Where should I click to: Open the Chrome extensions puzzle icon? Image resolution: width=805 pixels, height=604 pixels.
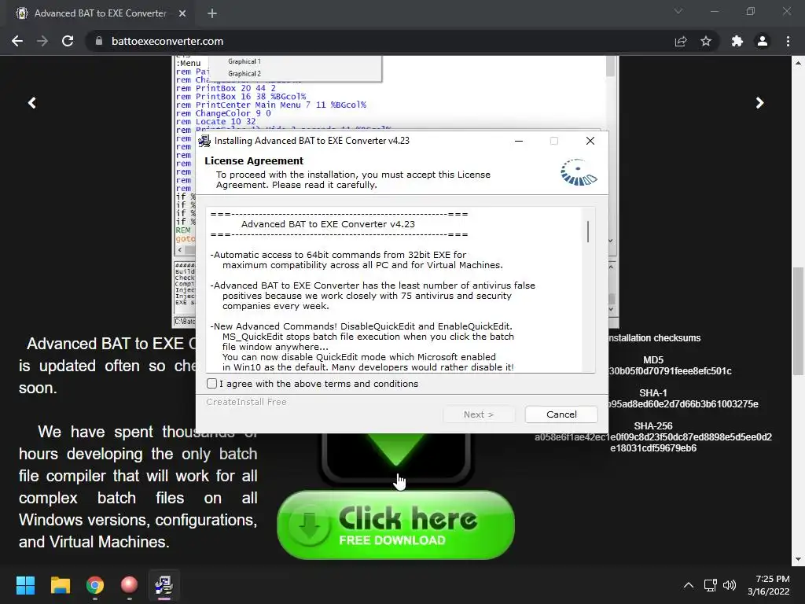[737, 41]
